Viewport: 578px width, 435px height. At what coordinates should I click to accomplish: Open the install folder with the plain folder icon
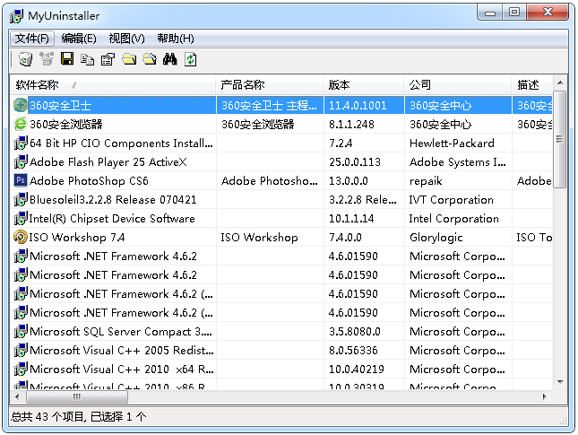click(129, 59)
